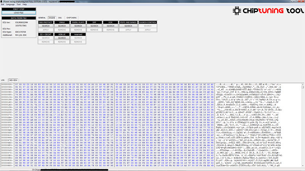Click the application title bar icon
The width and height of the screenshot is (305, 171).
(x=2, y=2)
